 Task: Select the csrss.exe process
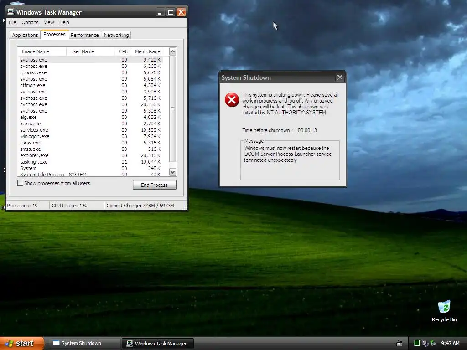click(x=90, y=143)
